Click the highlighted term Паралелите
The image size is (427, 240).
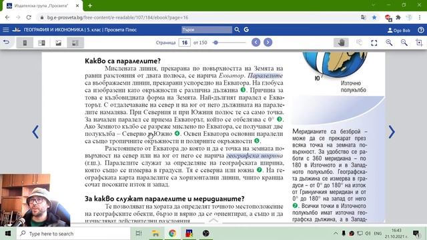[x=266, y=75]
